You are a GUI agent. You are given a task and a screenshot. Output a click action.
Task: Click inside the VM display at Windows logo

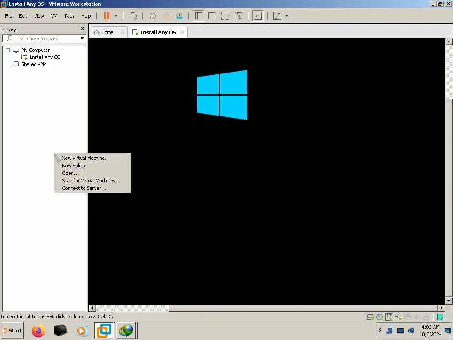(222, 95)
